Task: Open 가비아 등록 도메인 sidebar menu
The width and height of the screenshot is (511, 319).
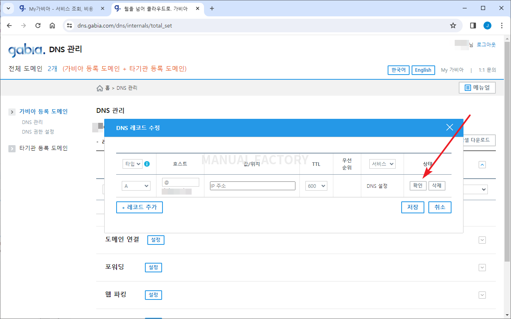Action: coord(44,112)
